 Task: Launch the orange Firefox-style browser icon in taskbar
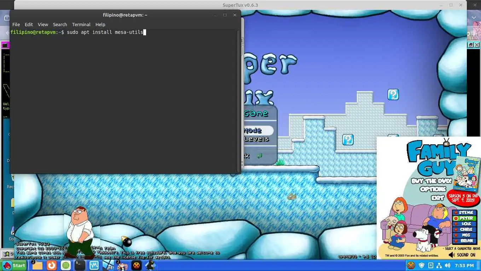click(x=52, y=265)
